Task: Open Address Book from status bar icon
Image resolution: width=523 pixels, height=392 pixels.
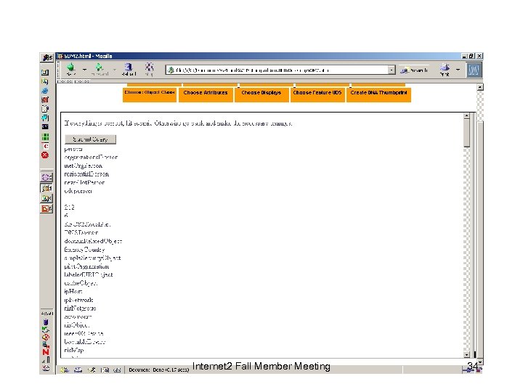Action: [x=105, y=369]
